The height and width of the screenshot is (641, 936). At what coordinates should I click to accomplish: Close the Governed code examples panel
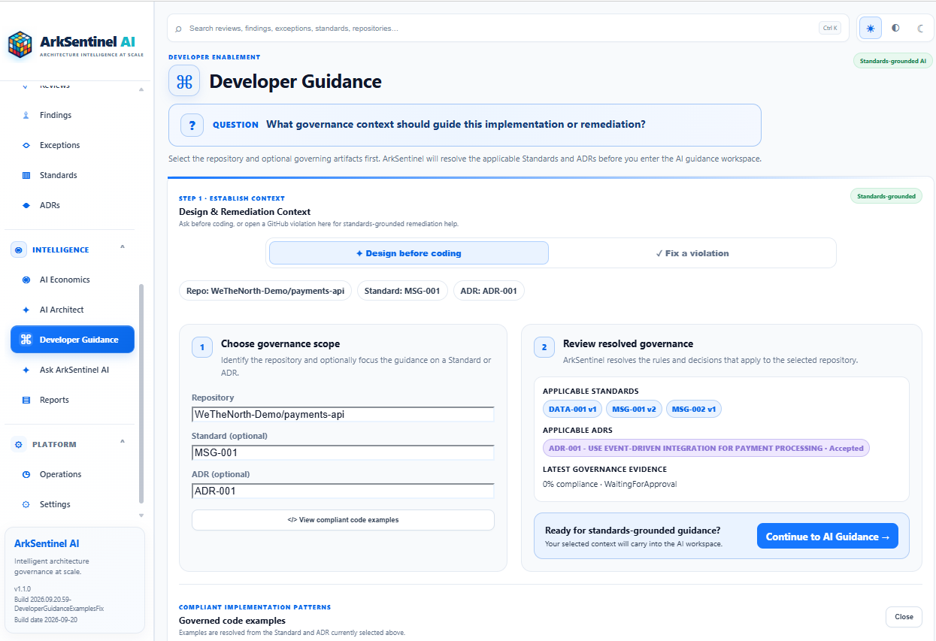pos(904,617)
